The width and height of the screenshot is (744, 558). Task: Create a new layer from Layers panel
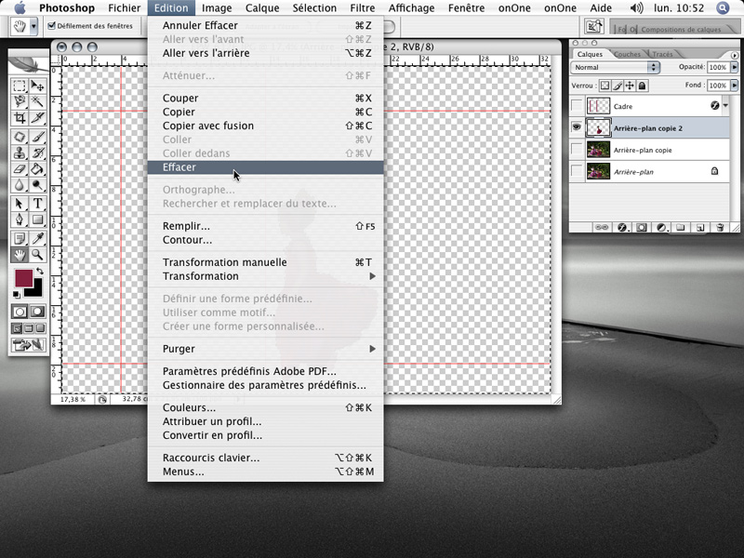click(x=700, y=227)
